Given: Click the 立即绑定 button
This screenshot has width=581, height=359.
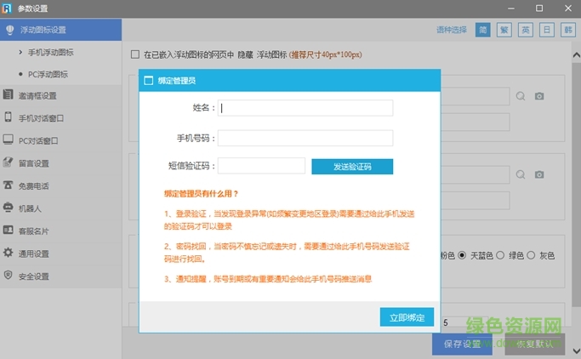Looking at the screenshot, I should (x=407, y=316).
